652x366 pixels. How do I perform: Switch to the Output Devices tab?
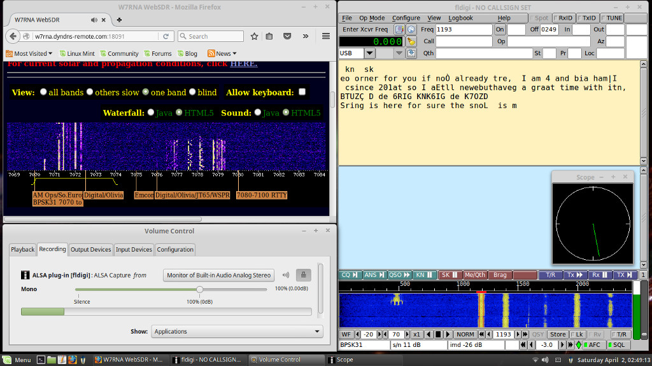[x=90, y=249]
